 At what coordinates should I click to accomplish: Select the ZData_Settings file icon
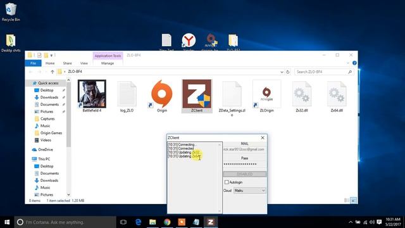click(x=232, y=94)
